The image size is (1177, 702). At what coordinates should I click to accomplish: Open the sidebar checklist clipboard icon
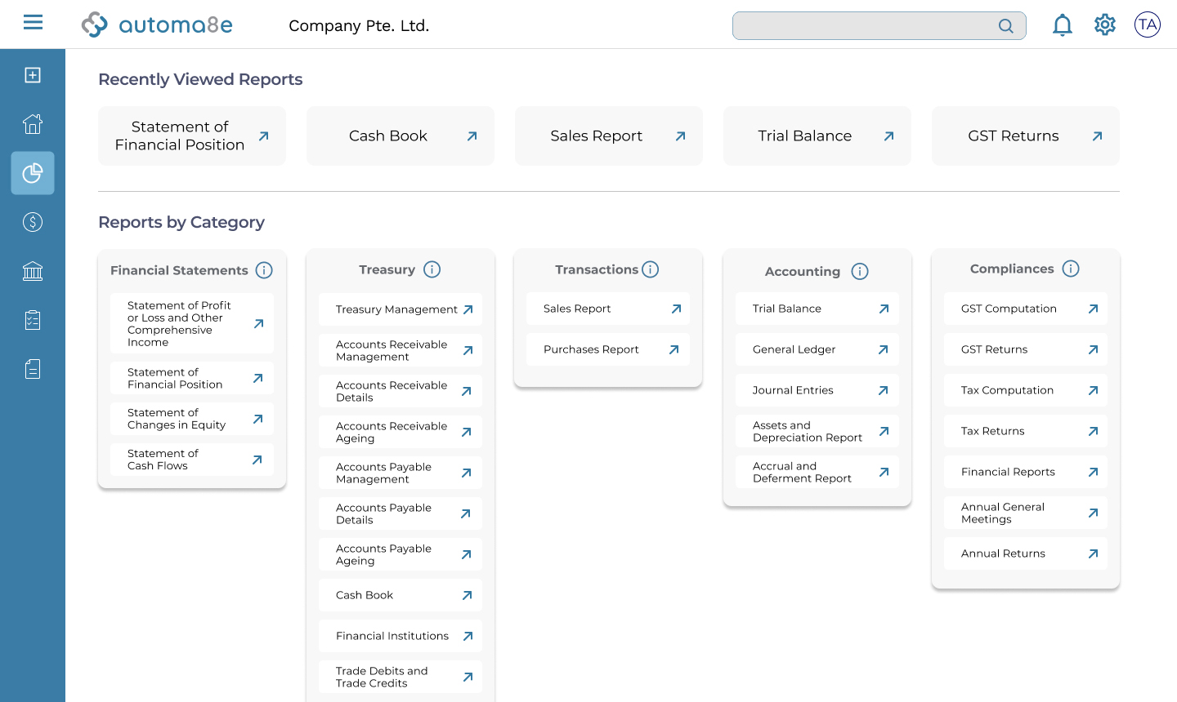tap(33, 320)
